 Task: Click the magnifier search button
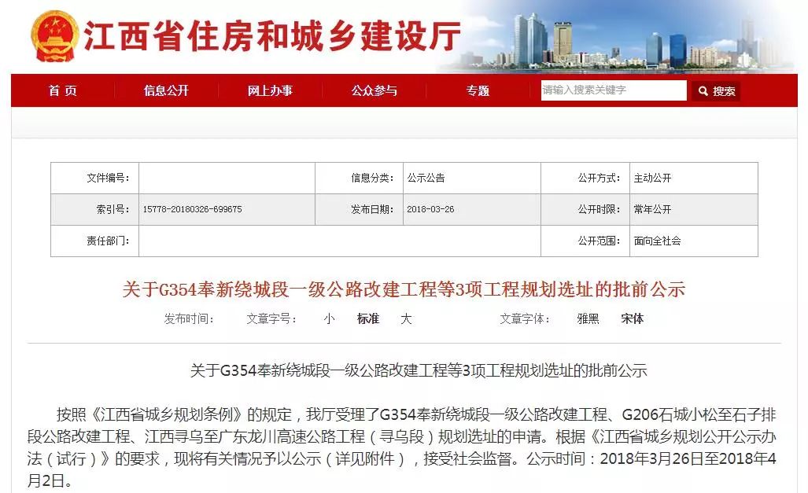716,91
